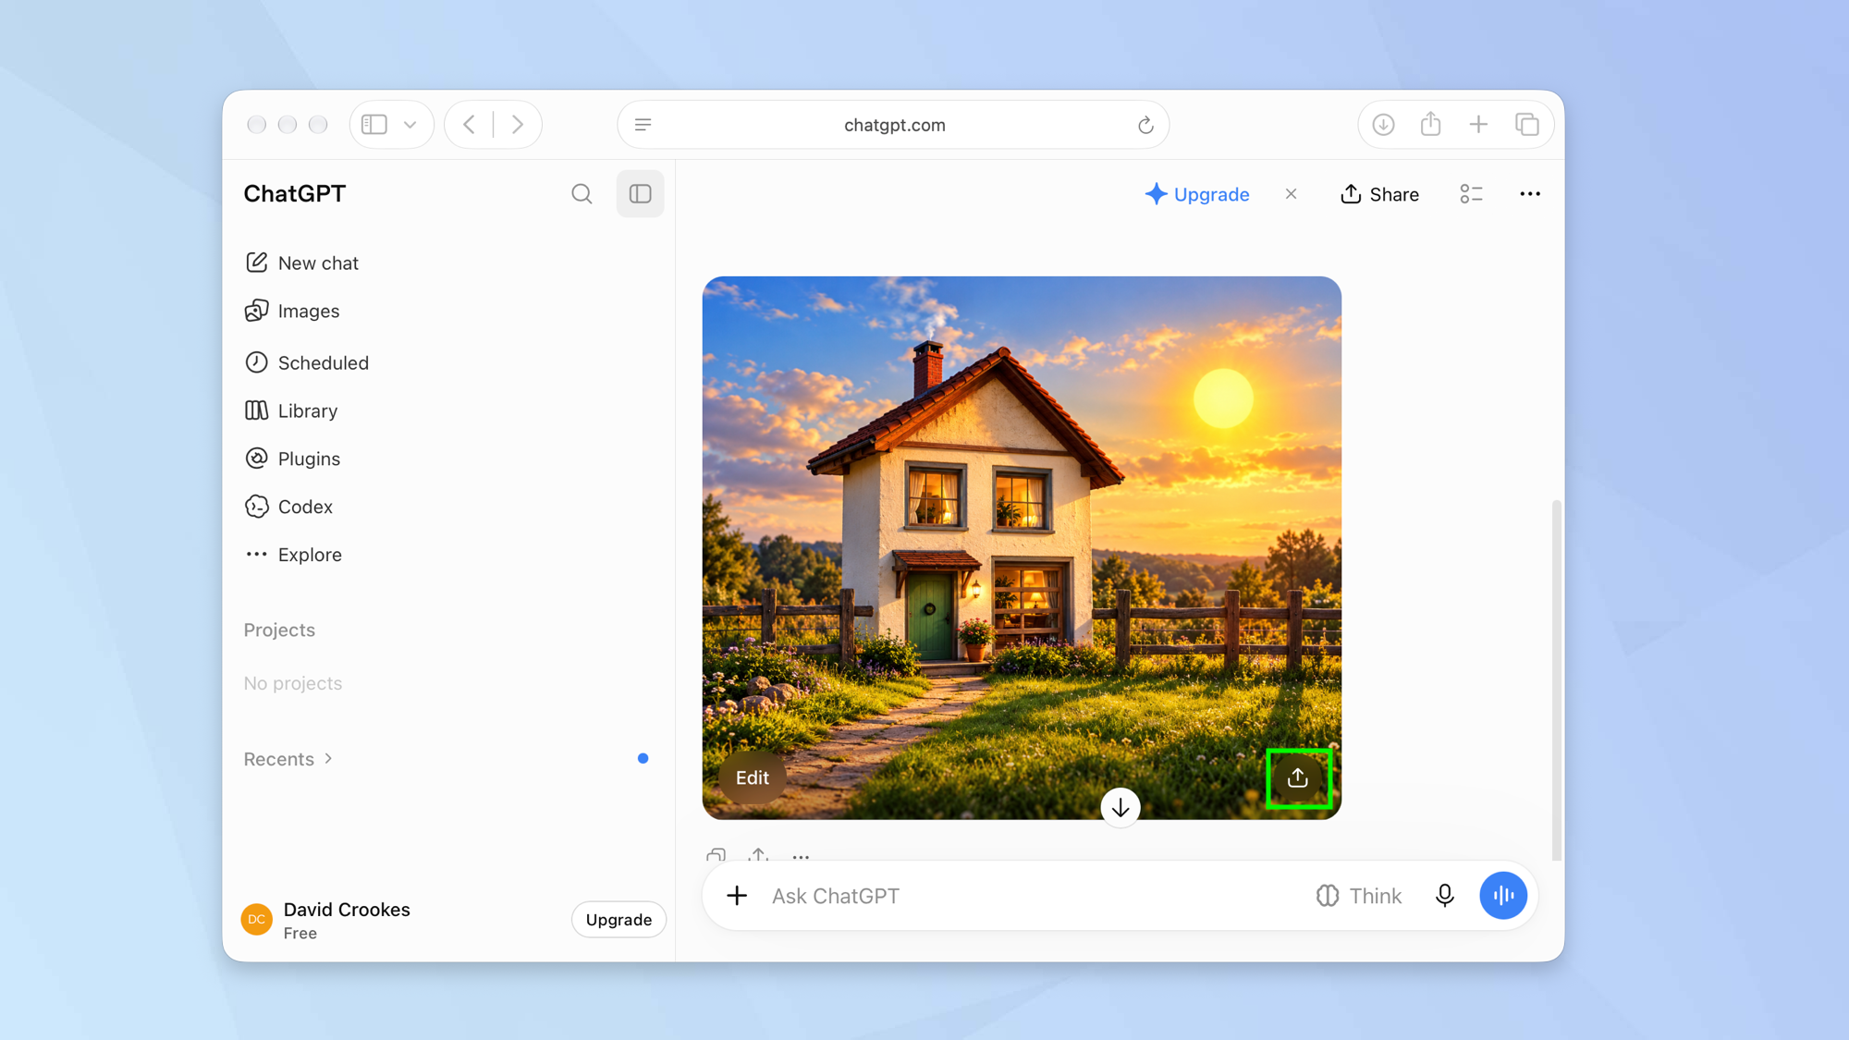Click the Upgrade button beside David Crookes
Viewport: 1849px width, 1040px height.
(618, 920)
